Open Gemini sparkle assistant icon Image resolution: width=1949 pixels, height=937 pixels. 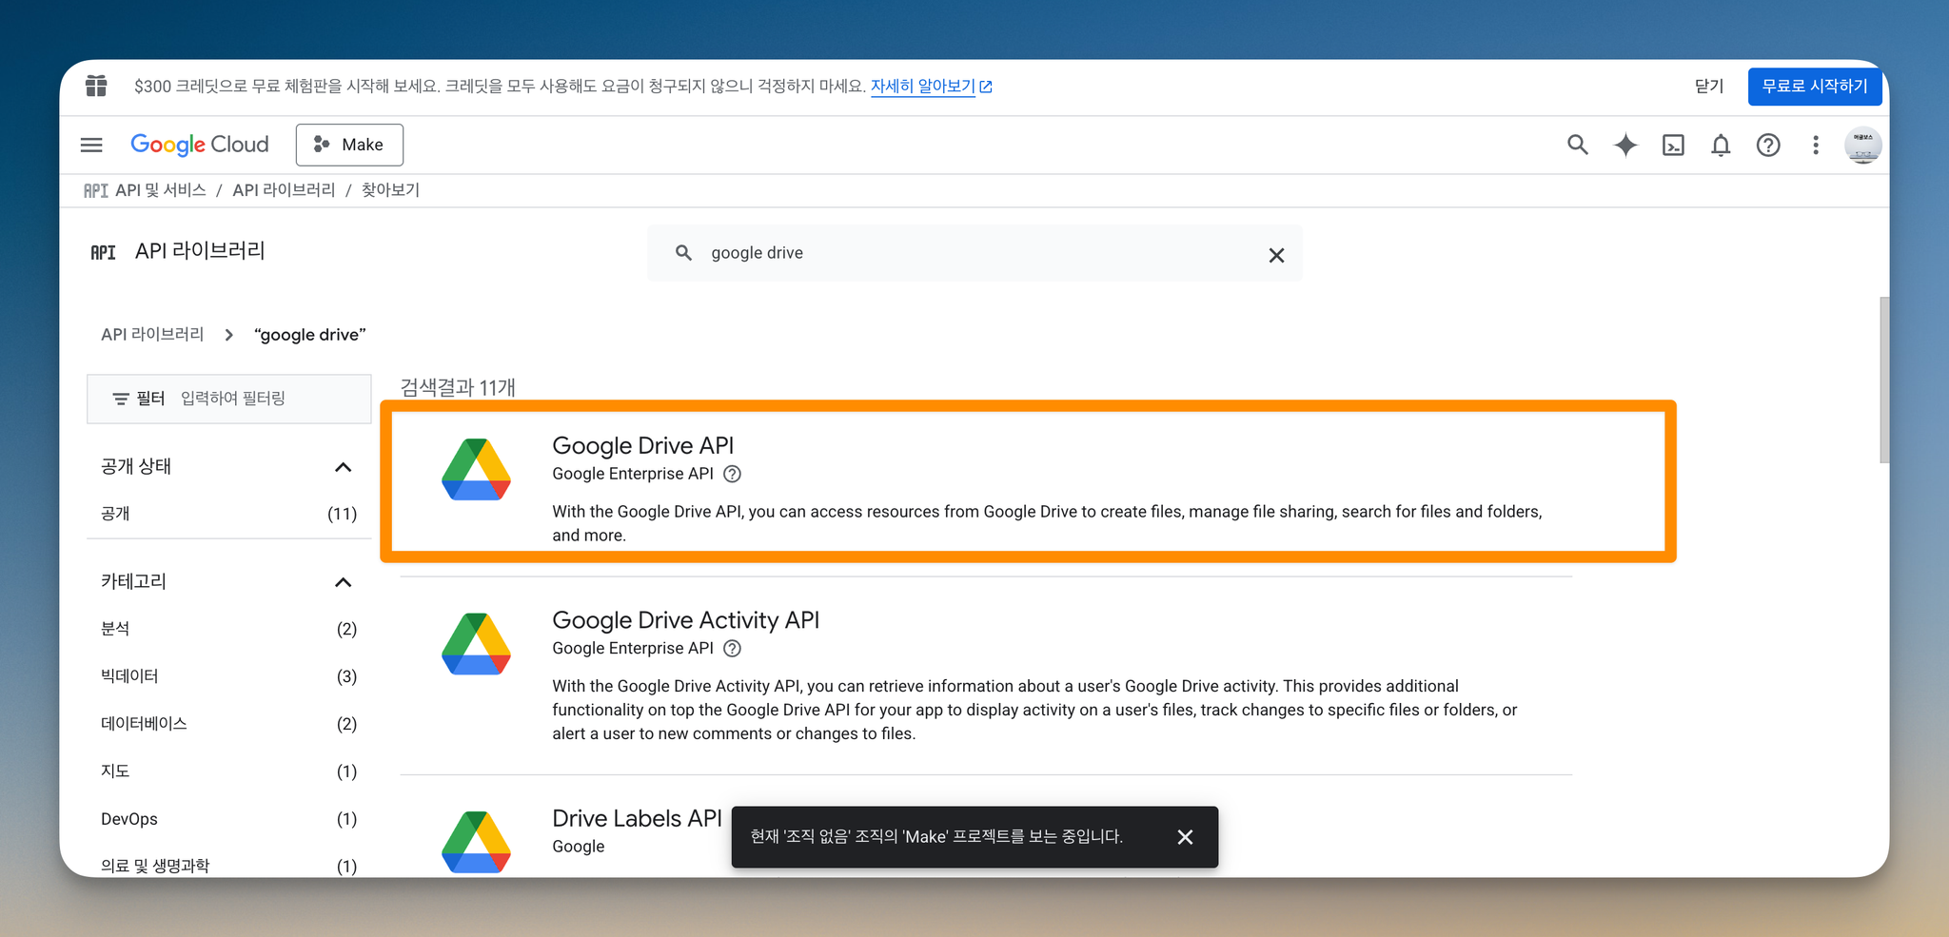pyautogui.click(x=1625, y=145)
